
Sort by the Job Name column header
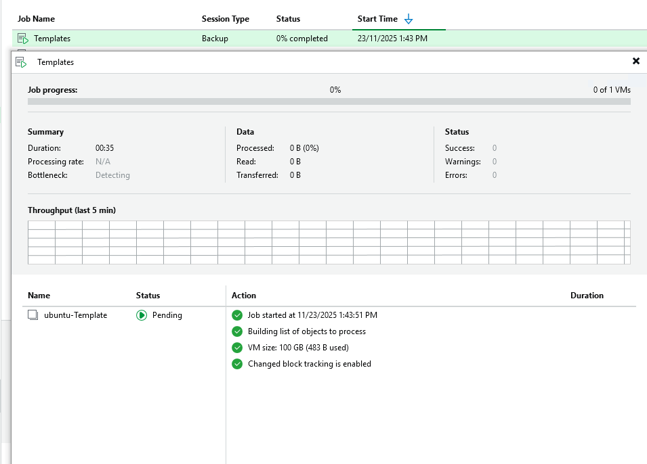(x=36, y=19)
